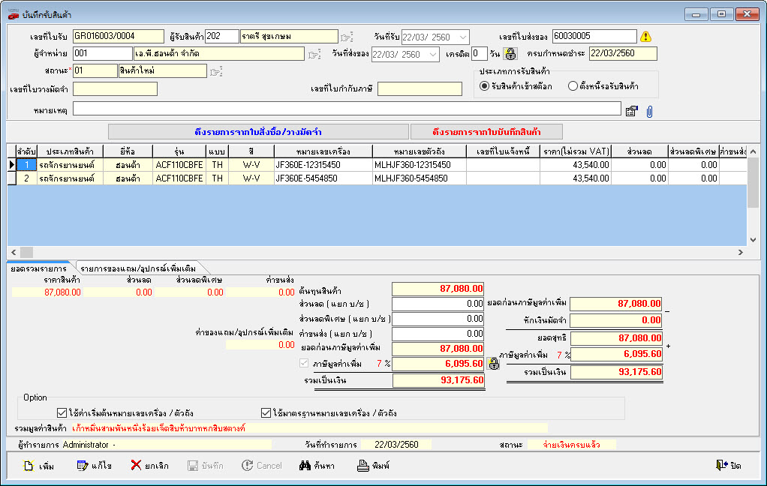The image size is (767, 486).
Task: Click the พิมพ์ (Print) button
Action: [373, 466]
